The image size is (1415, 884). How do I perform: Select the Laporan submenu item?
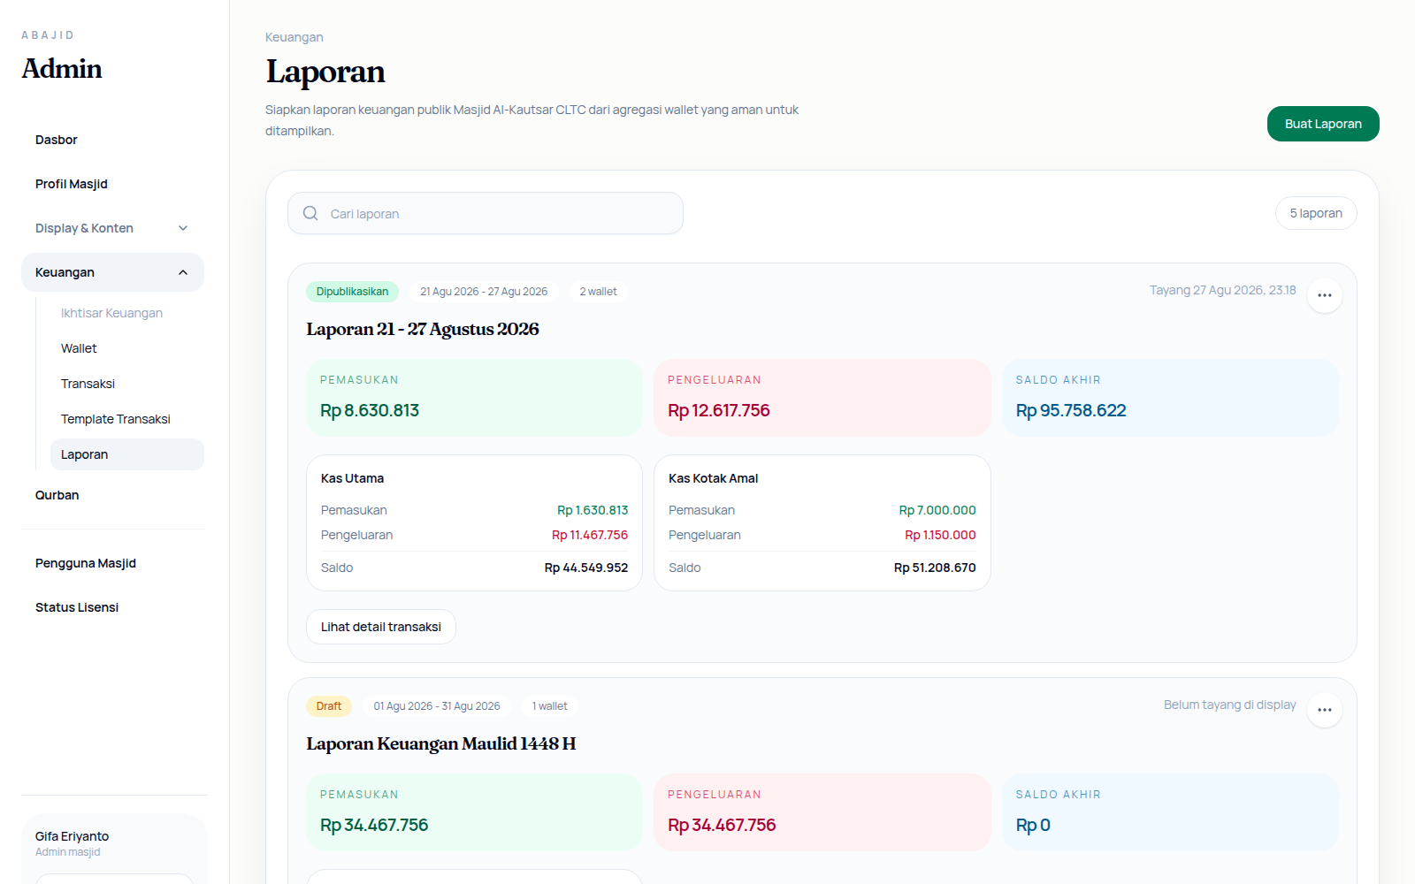(x=127, y=454)
